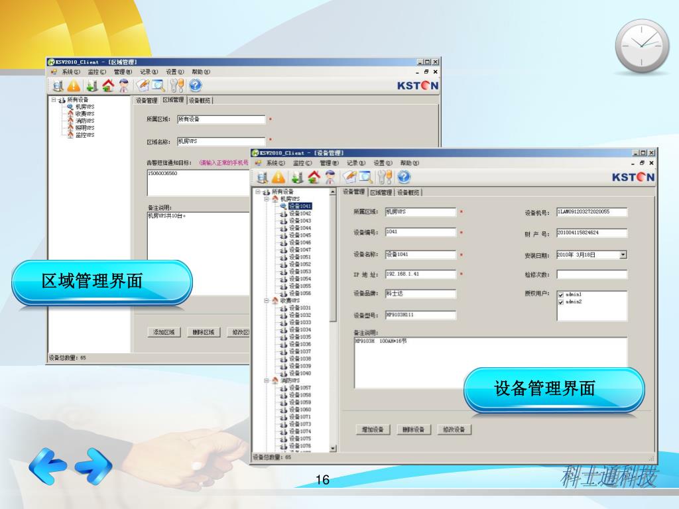Click the 修改设备 button
679x509 pixels.
pyautogui.click(x=454, y=429)
